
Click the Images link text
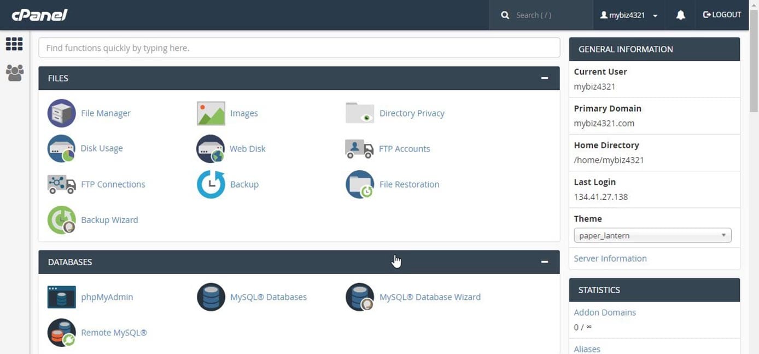pos(244,113)
